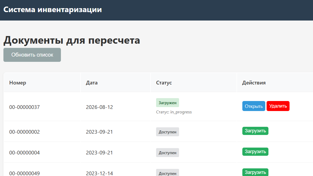
Task: Delete document 00-00000037 with Удалить
Action: click(278, 106)
